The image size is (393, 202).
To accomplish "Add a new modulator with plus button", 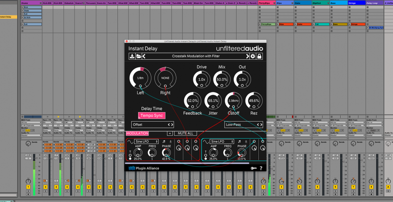I will coord(170,133).
